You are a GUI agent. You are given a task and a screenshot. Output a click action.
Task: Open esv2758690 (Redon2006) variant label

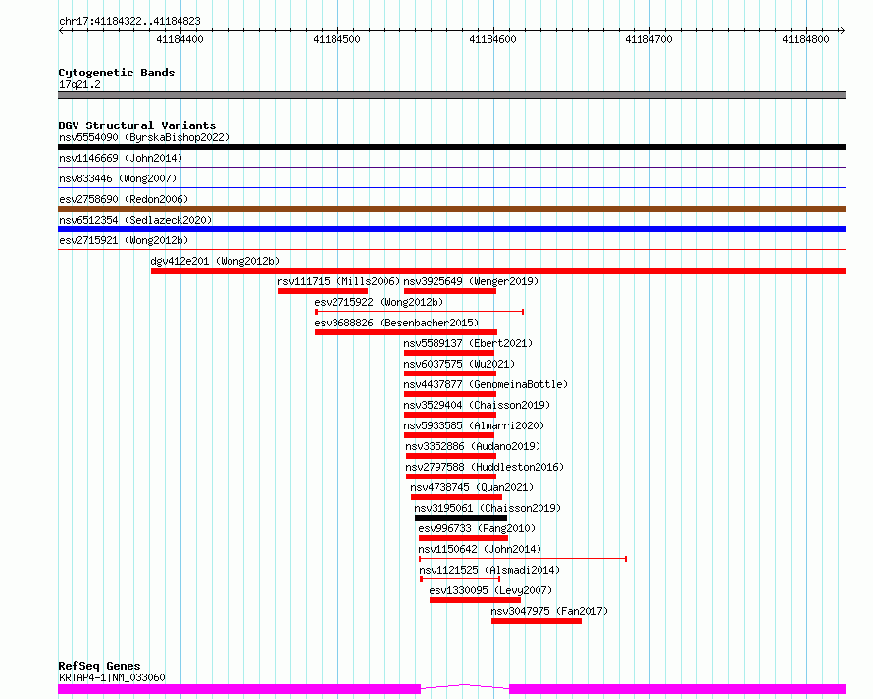[124, 199]
